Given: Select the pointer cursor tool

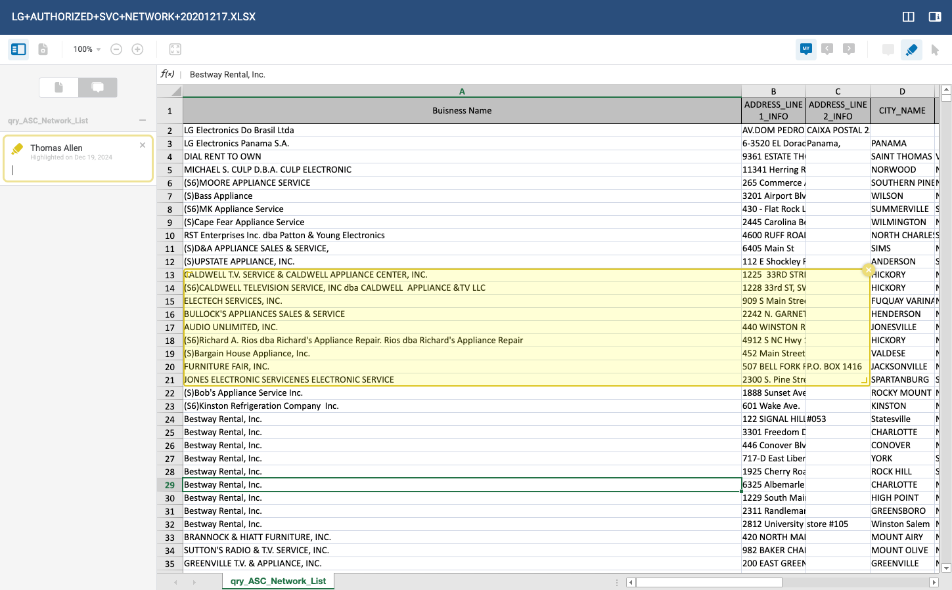Looking at the screenshot, I should [x=935, y=50].
